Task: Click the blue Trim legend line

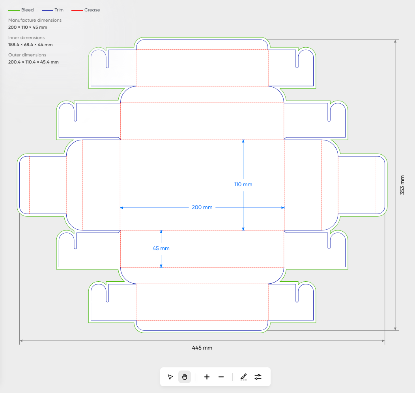Action: [x=47, y=10]
